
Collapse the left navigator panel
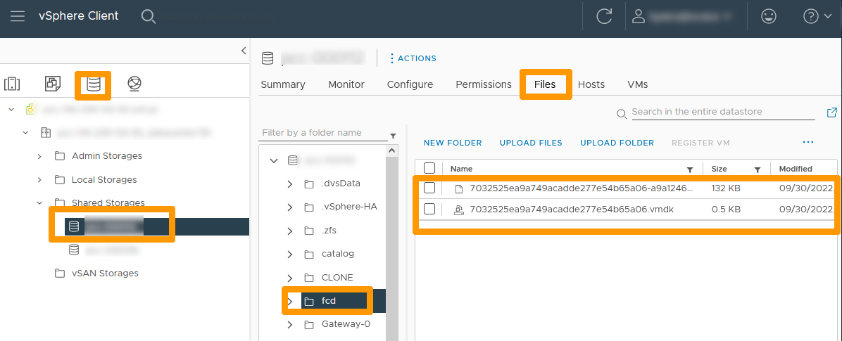[244, 51]
